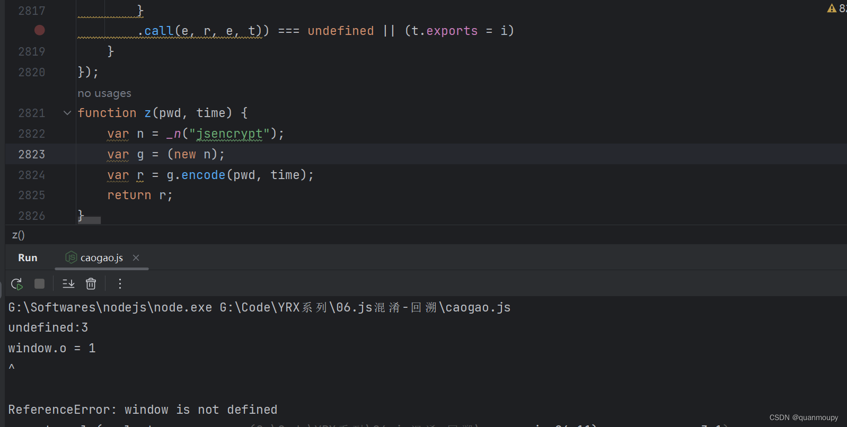Collapse function z fold arrow
This screenshot has height=427, width=847.
point(67,113)
